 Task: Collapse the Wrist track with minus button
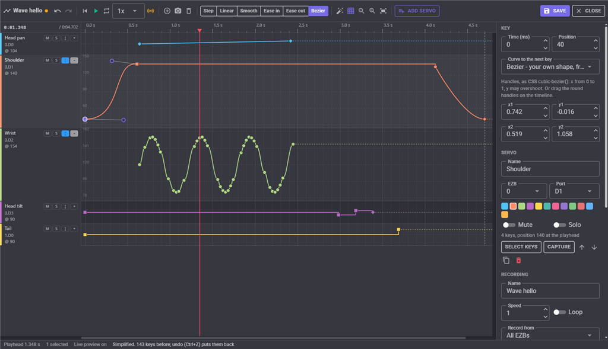(74, 133)
